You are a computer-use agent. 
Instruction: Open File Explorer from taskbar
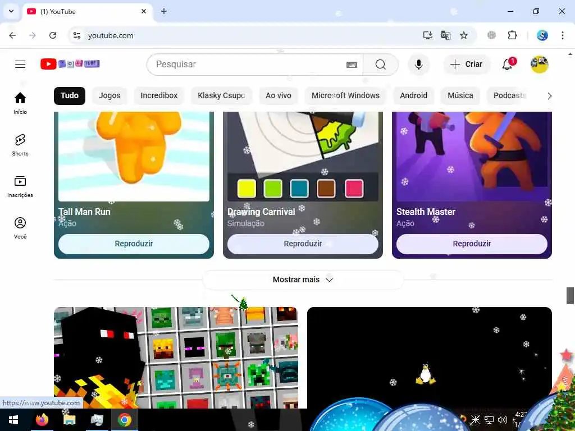point(69,420)
